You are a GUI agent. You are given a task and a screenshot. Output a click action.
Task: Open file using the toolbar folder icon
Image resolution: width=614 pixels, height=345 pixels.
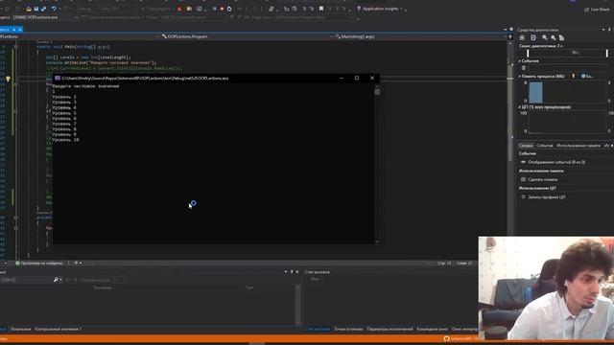29,9
